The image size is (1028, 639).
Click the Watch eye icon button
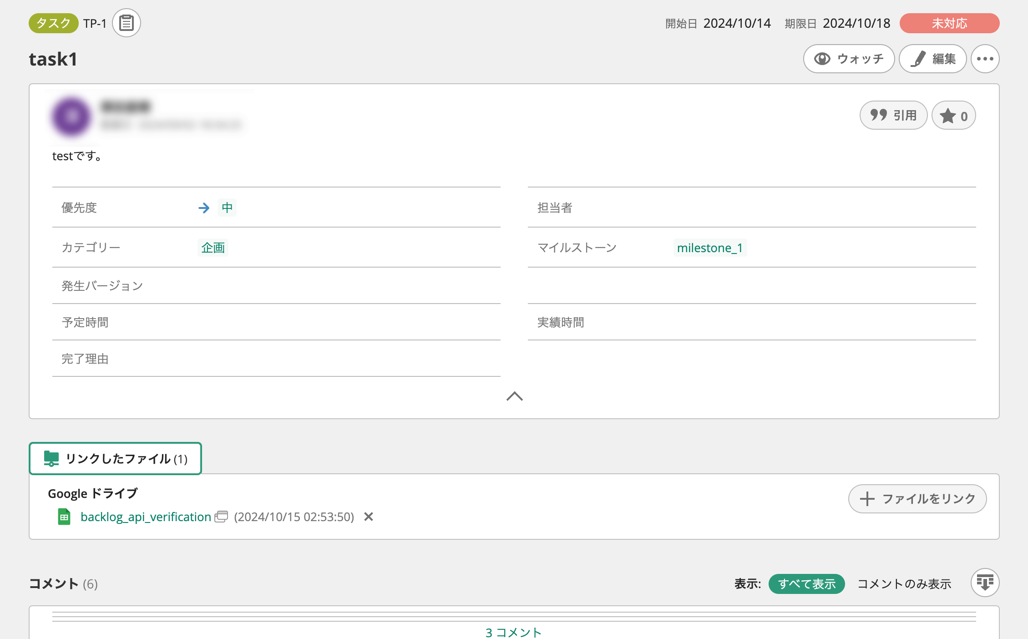848,59
